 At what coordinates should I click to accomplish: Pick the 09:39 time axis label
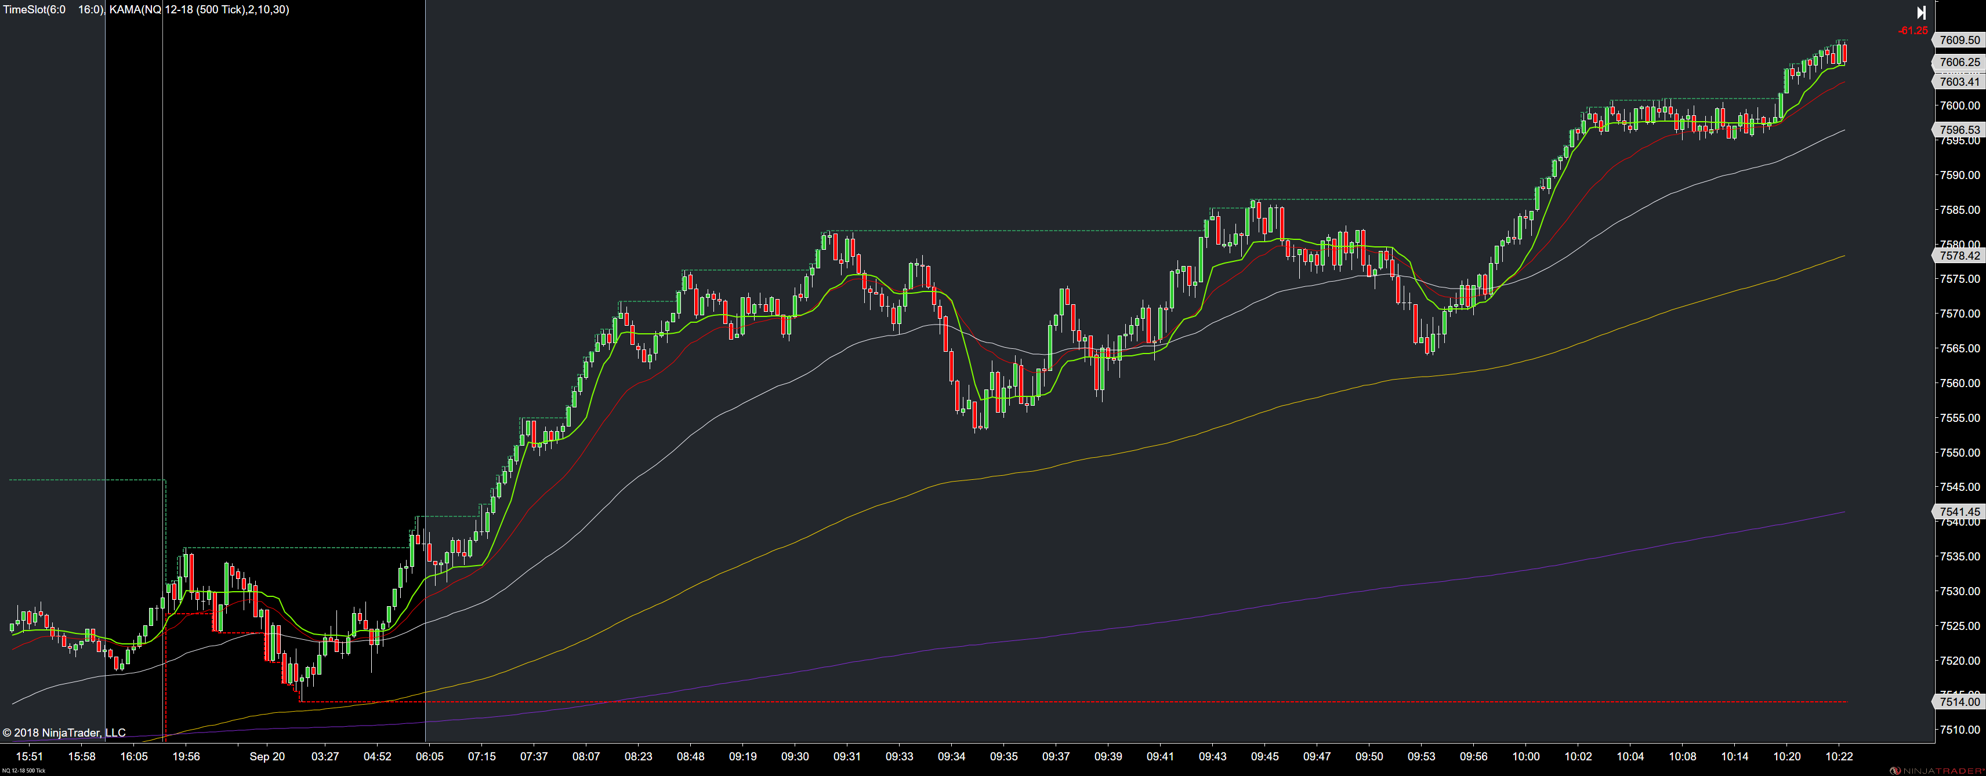tap(1108, 757)
